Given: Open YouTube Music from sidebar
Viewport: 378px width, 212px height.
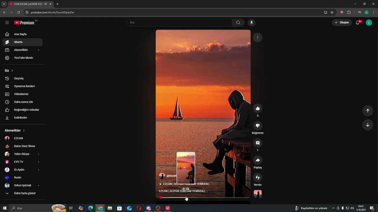Looking at the screenshot, I should [x=22, y=58].
